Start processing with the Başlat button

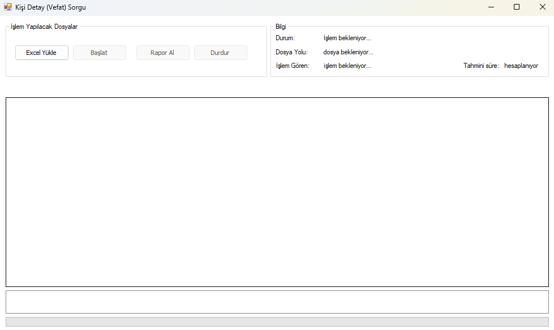(99, 53)
